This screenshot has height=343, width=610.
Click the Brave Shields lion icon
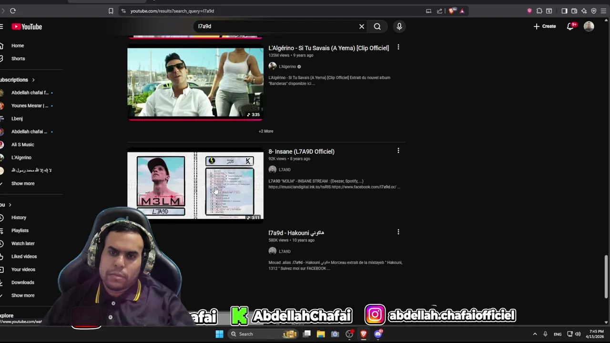click(x=452, y=10)
